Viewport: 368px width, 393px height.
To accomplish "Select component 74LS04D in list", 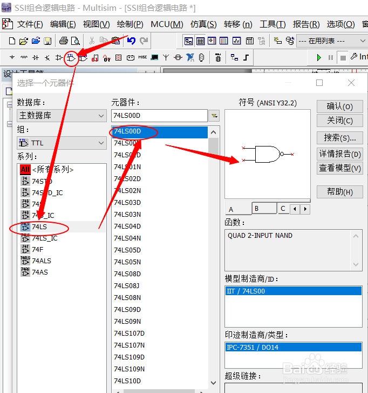I will 160,227.
